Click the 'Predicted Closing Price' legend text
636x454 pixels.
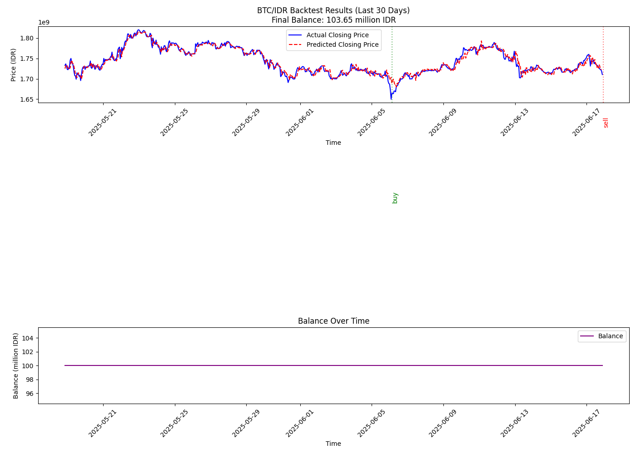click(343, 45)
